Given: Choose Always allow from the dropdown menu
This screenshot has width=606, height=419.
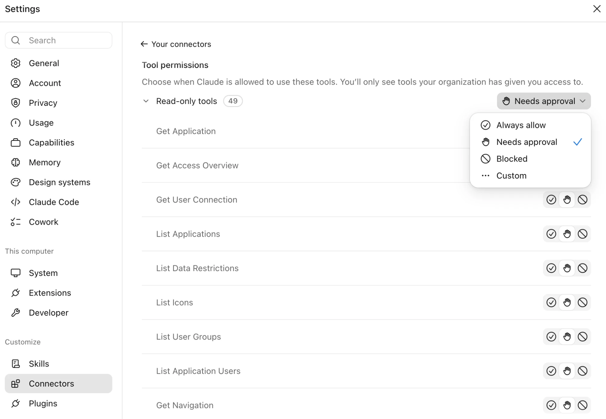Looking at the screenshot, I should [530, 125].
